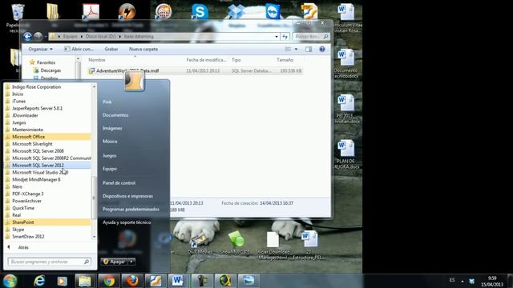Click the user account picture in the Start menu
Viewport: 513px width, 288px height.
pyautogui.click(x=134, y=80)
